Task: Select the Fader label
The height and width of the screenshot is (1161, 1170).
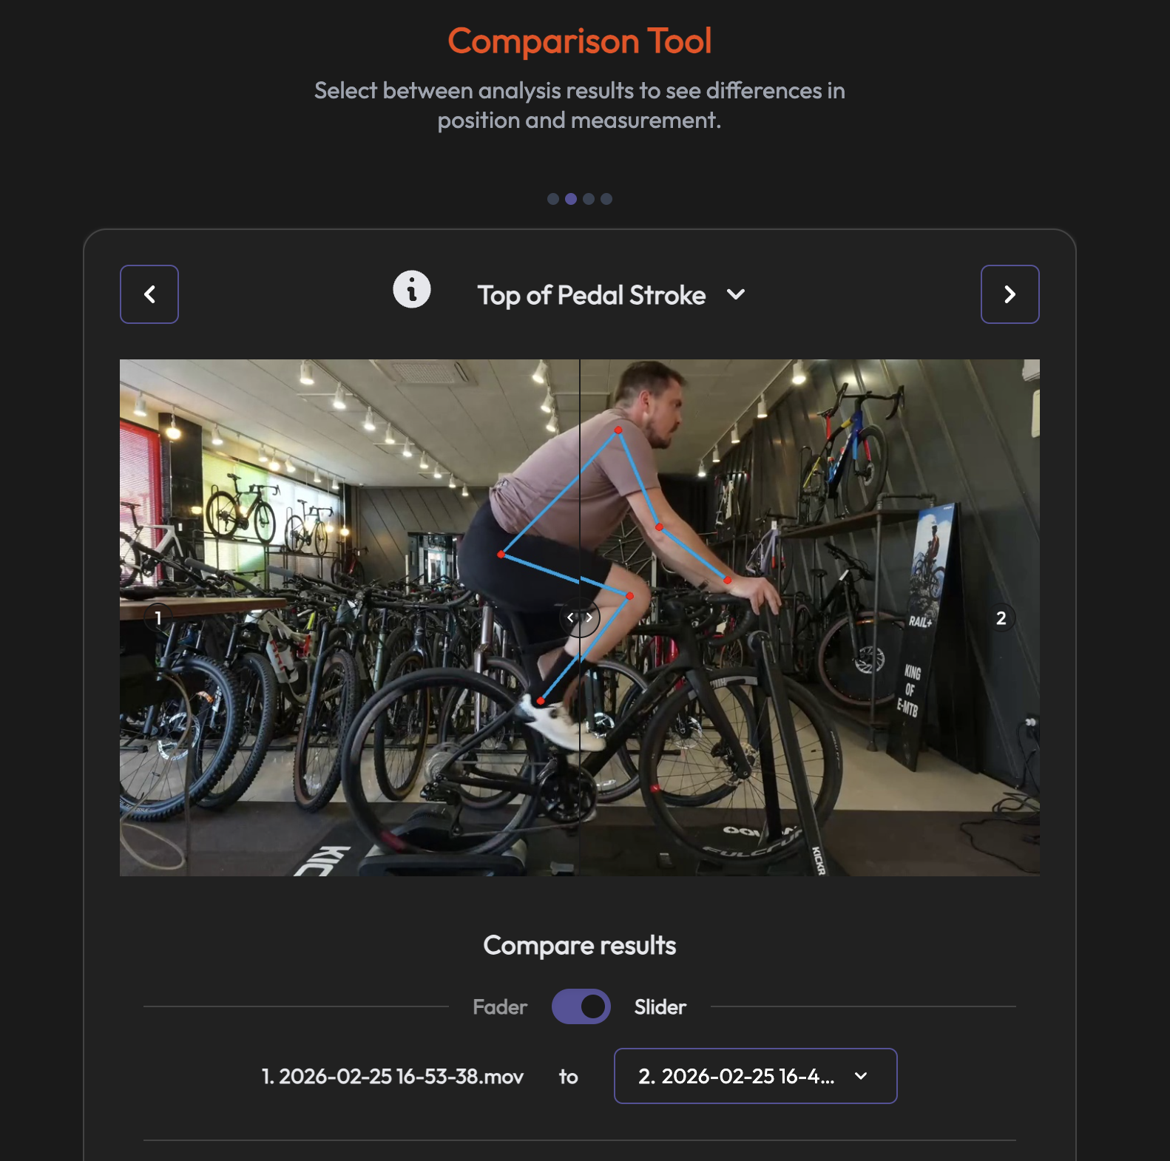Action: [x=500, y=1007]
